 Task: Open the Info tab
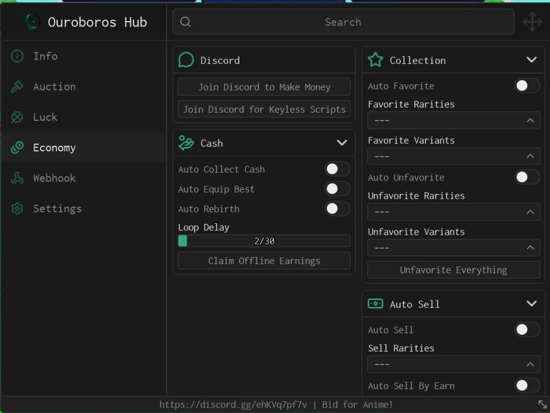[83, 56]
